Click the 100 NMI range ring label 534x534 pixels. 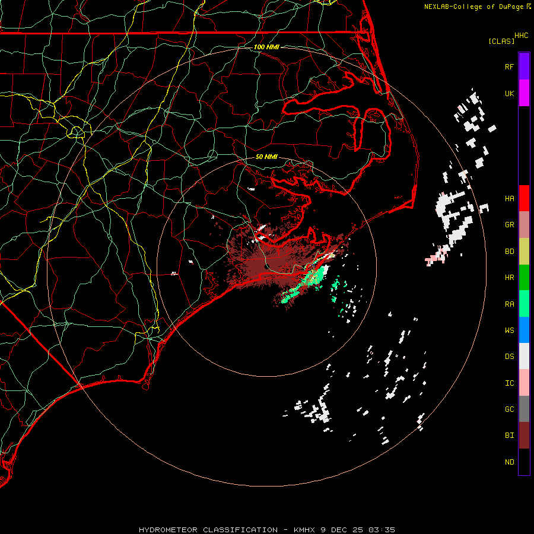click(266, 47)
